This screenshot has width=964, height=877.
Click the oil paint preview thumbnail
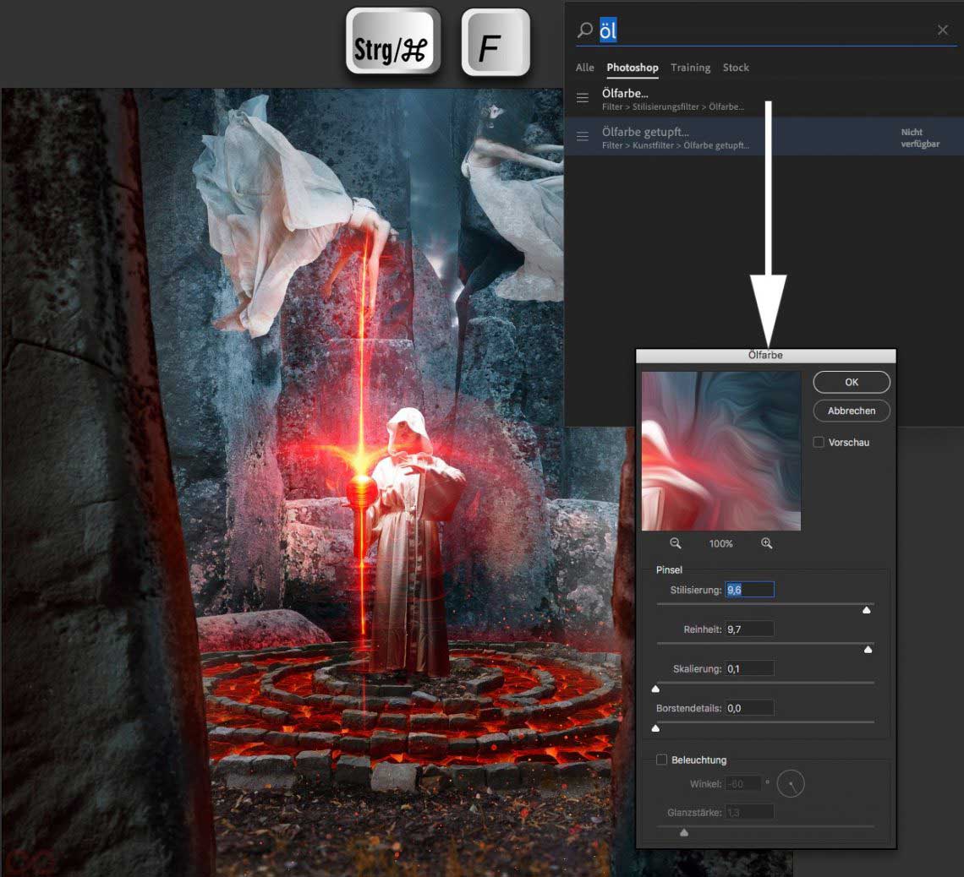(x=720, y=450)
